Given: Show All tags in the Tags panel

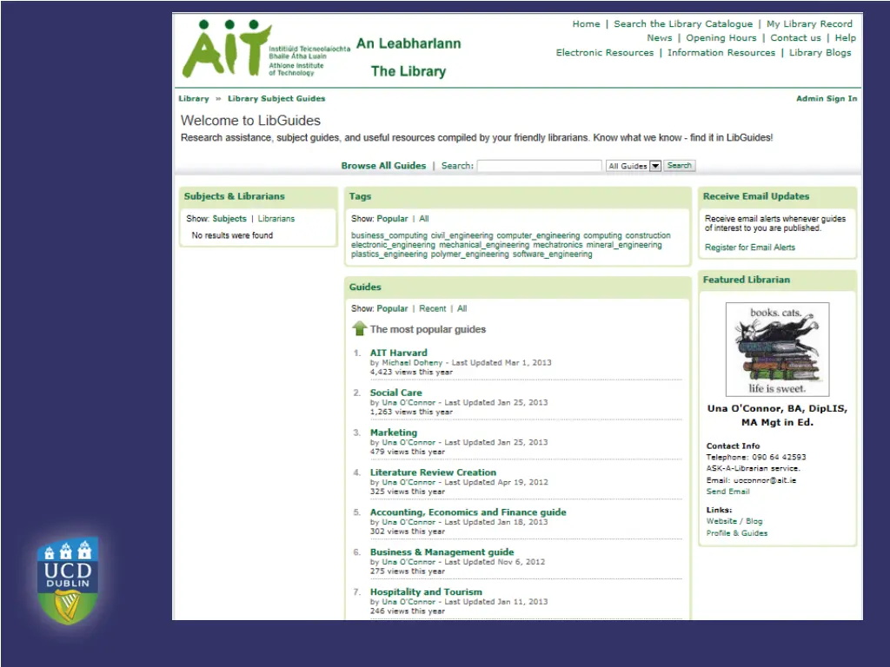Looking at the screenshot, I should [424, 219].
